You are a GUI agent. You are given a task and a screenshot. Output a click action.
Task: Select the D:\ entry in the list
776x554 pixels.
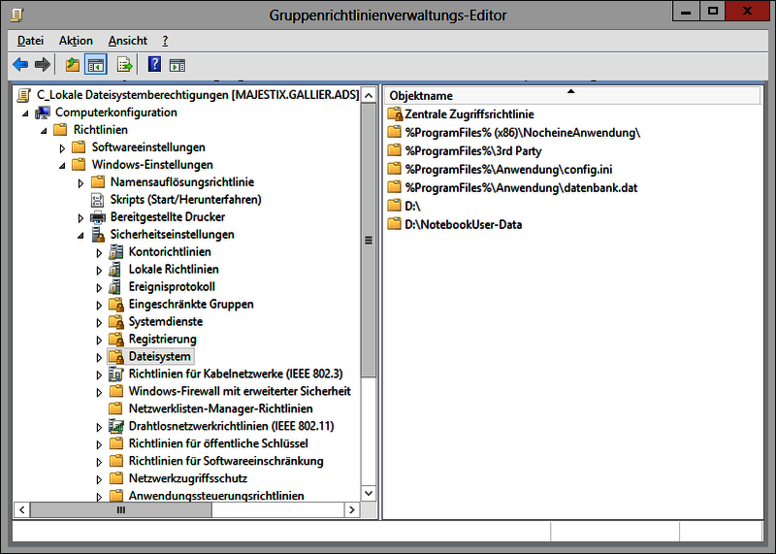[x=412, y=206]
